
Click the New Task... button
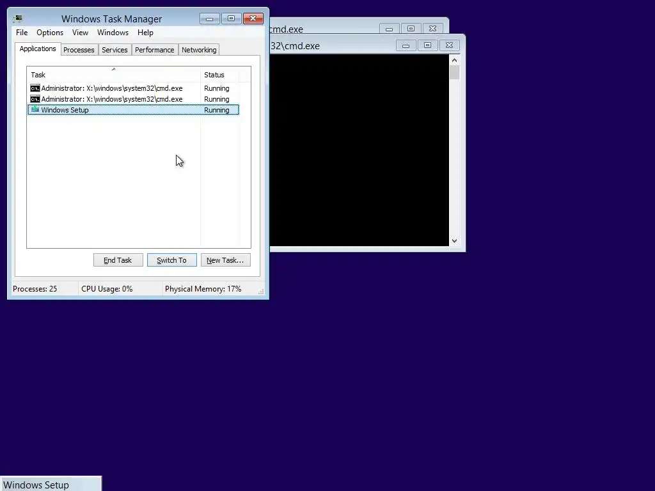tap(225, 260)
